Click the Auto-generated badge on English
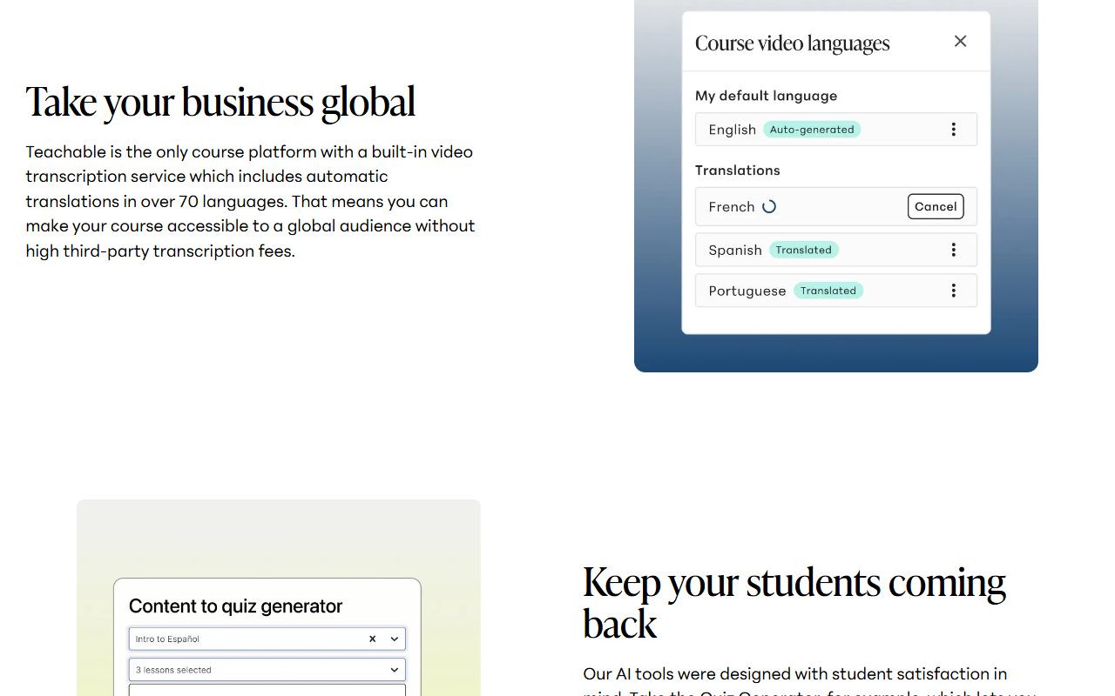Image resolution: width=1115 pixels, height=696 pixels. (x=812, y=130)
